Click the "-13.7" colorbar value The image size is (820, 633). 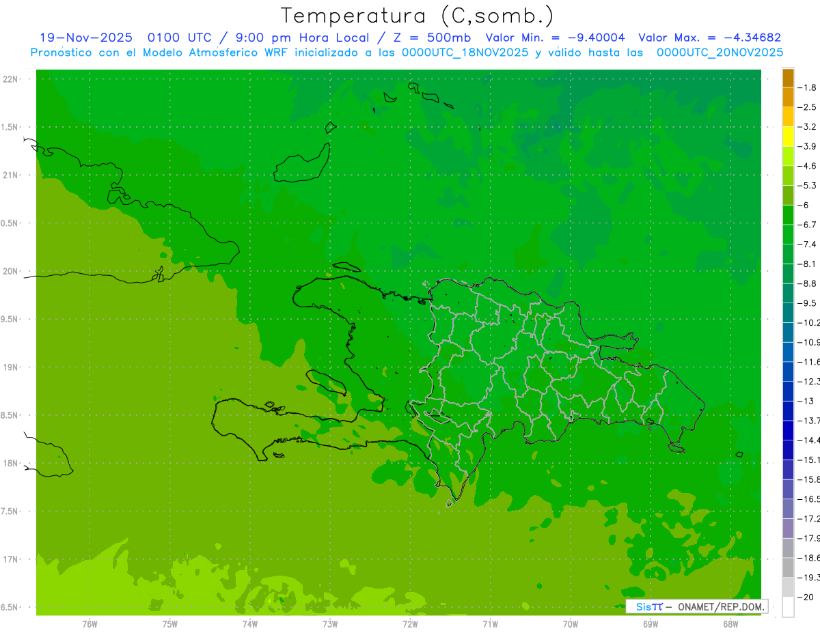(x=809, y=421)
